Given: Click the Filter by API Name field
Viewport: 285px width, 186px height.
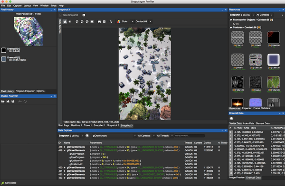Looking at the screenshot, I should (190, 136).
